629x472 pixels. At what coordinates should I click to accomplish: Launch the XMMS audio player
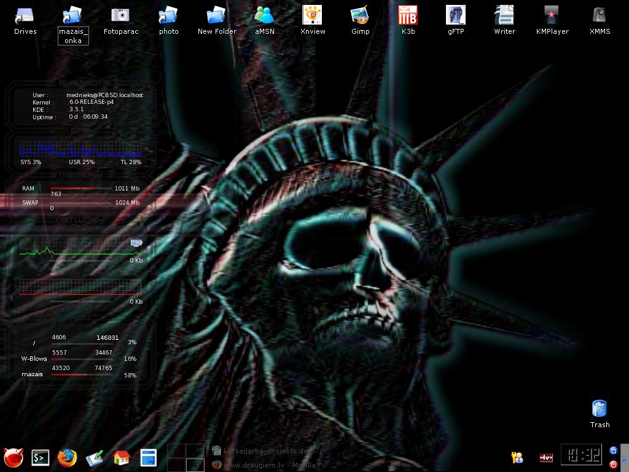[x=600, y=21]
